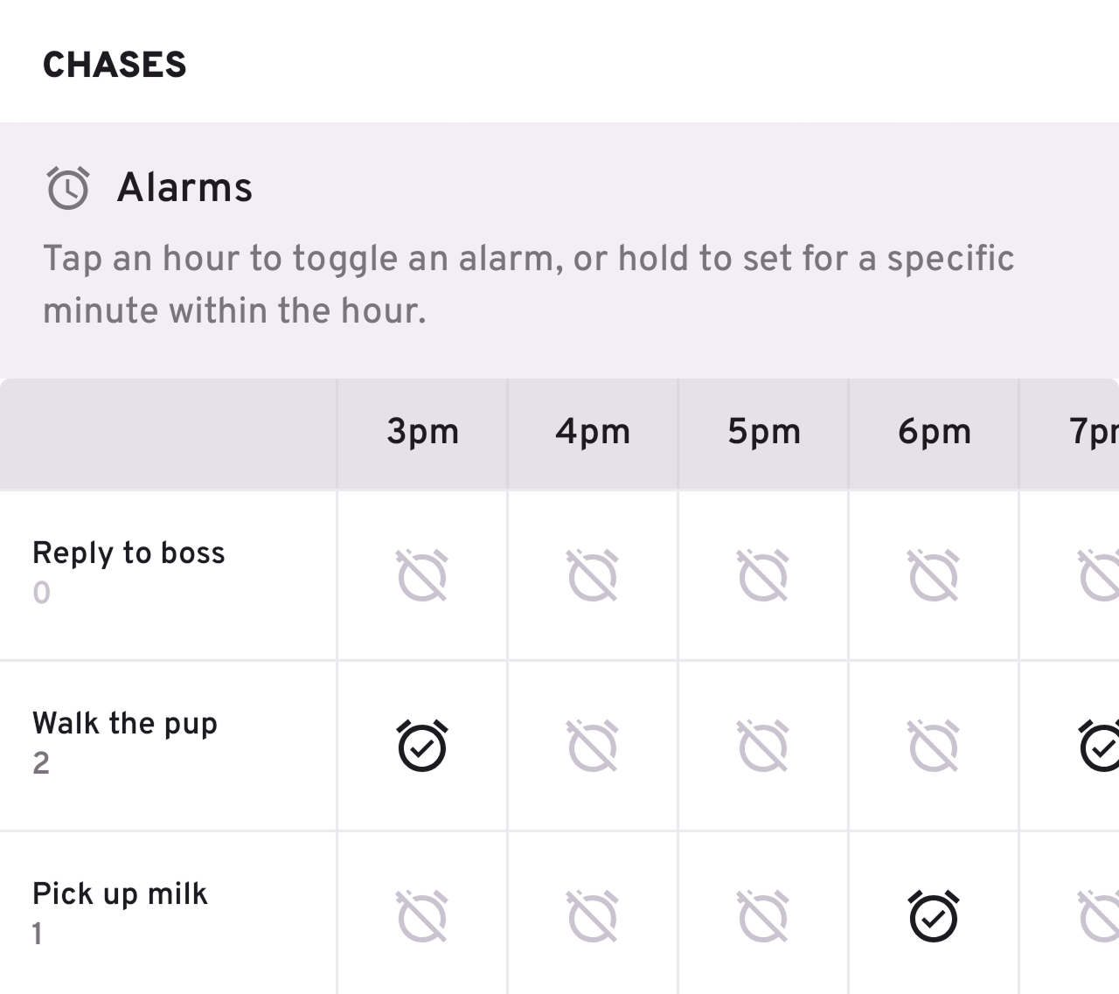Click the CHASES page title
This screenshot has height=994, width=1119.
(x=115, y=65)
